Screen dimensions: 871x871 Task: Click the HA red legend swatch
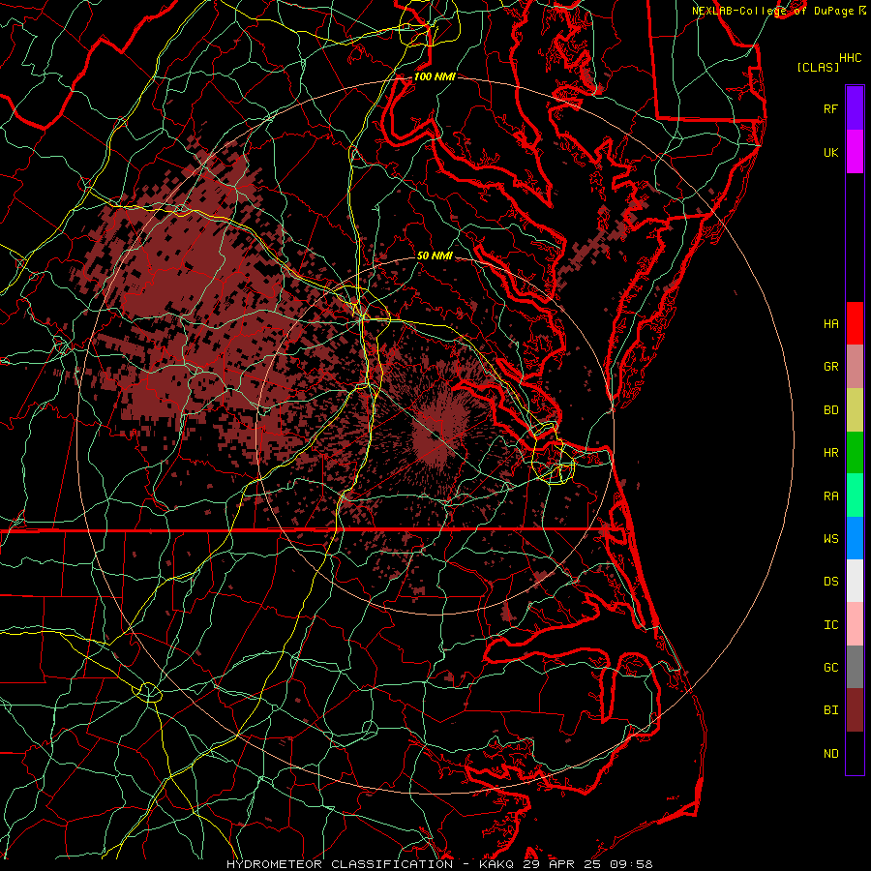click(855, 323)
